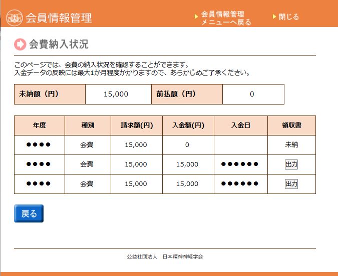Return to 会員情報管理メニューへ戻る link
Image resolution: width=338 pixels, height=276 pixels.
pyautogui.click(x=226, y=18)
